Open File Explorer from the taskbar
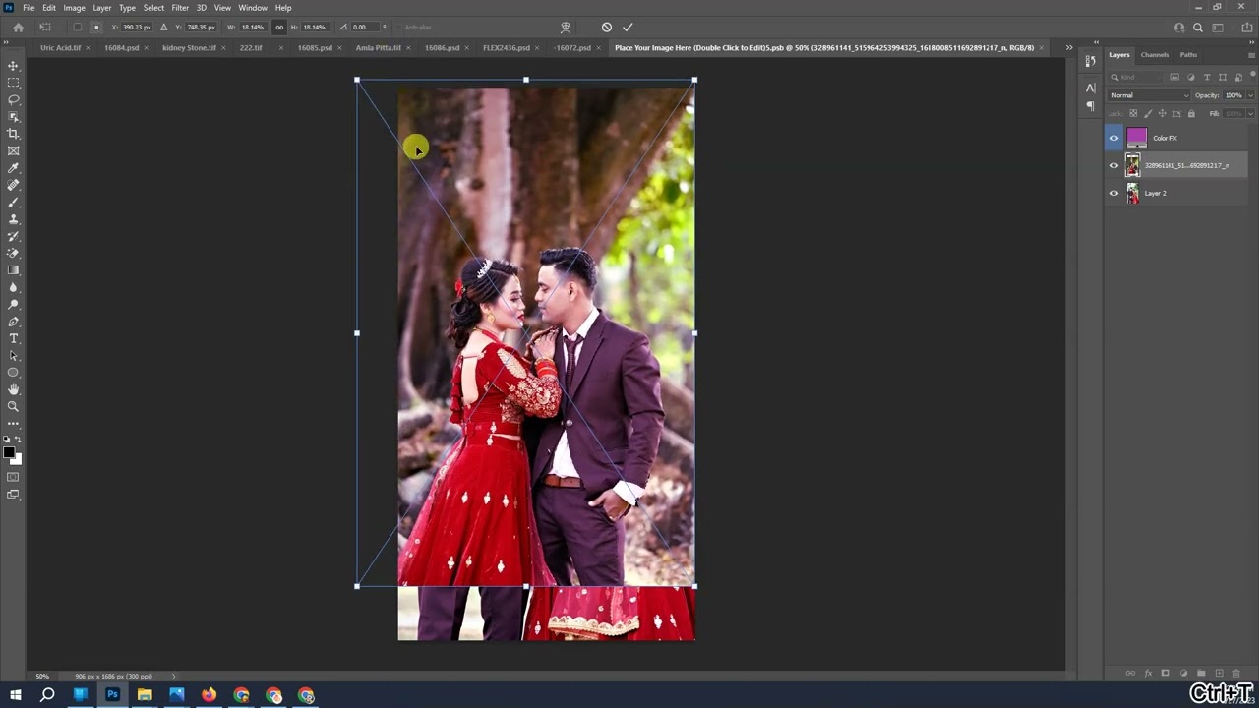Viewport: 1259px width, 708px height. tap(145, 695)
